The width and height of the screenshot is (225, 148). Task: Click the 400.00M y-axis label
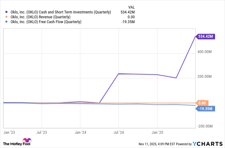[204, 52]
